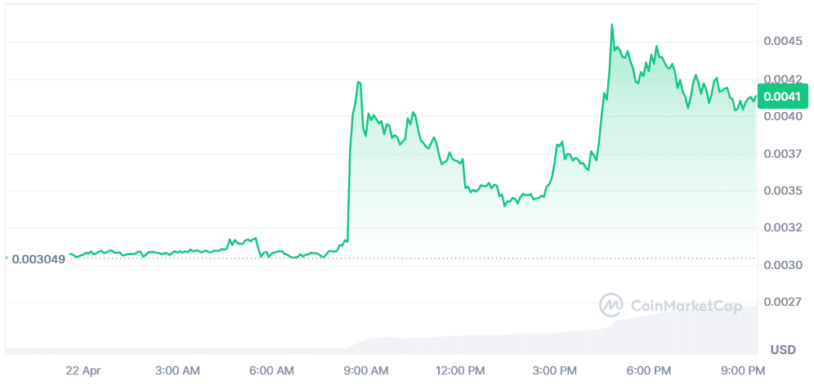Click the CoinMarketCap logo icon
The image size is (814, 386).
click(x=612, y=306)
